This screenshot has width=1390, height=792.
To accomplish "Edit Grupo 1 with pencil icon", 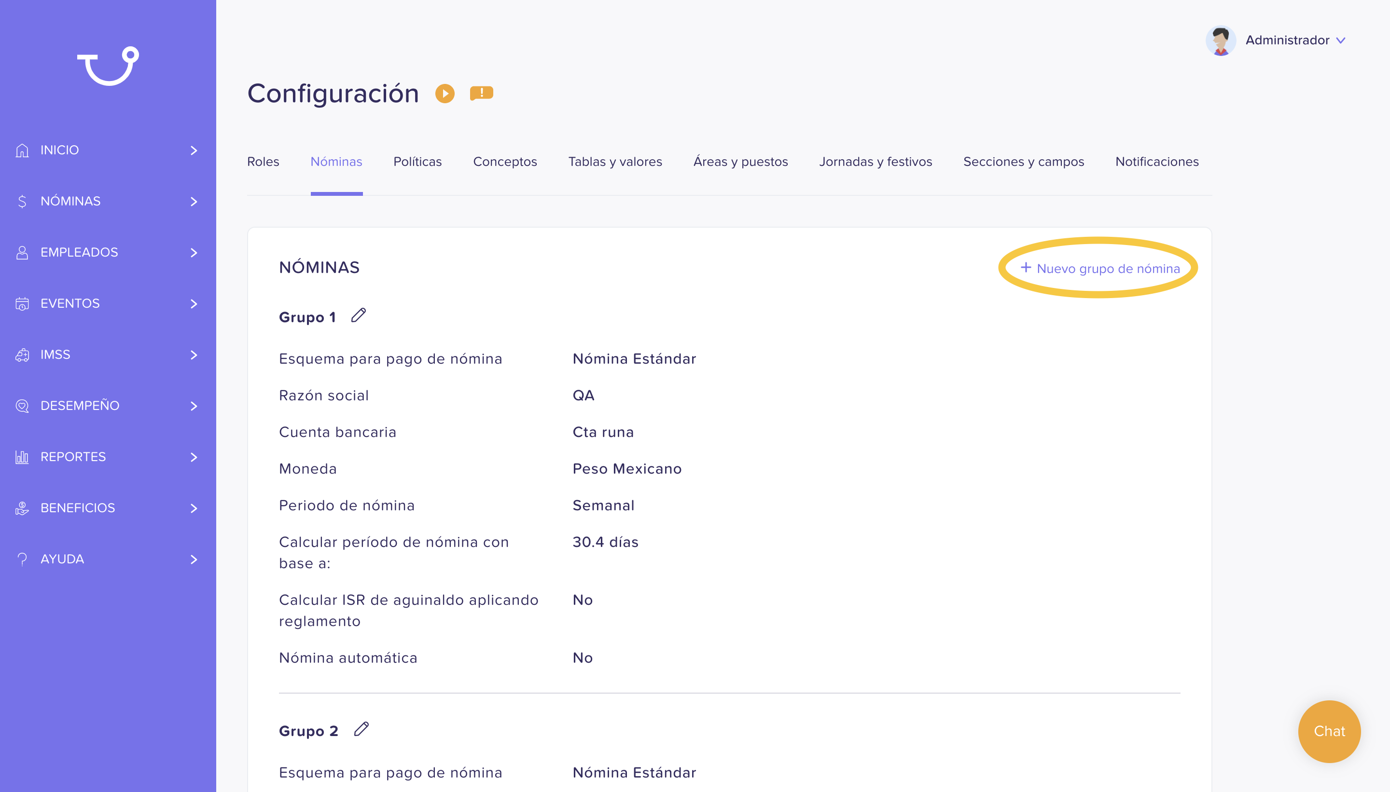I will click(358, 315).
